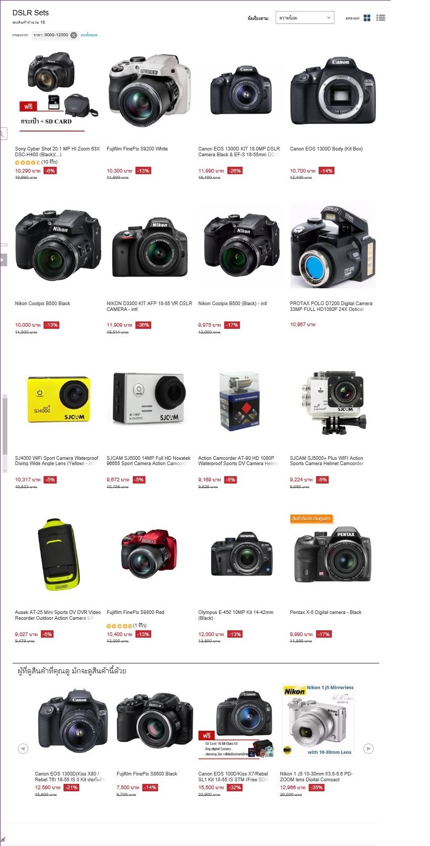The width and height of the screenshot is (430, 846).
Task: Open Canon EOS 1300D Body (Kit Box) link
Action: coord(326,149)
